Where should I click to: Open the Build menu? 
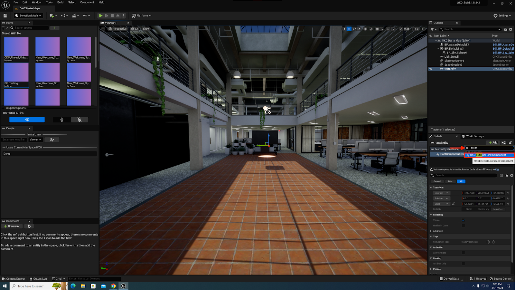(x=60, y=2)
